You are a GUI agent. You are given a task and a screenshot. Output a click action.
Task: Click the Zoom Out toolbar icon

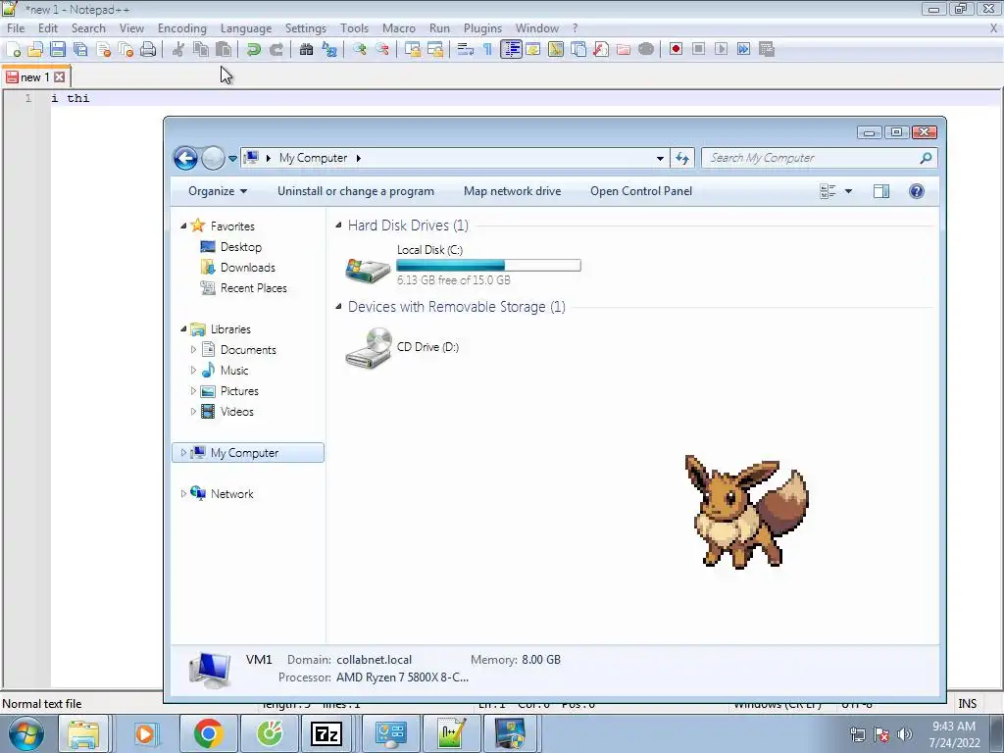point(382,49)
